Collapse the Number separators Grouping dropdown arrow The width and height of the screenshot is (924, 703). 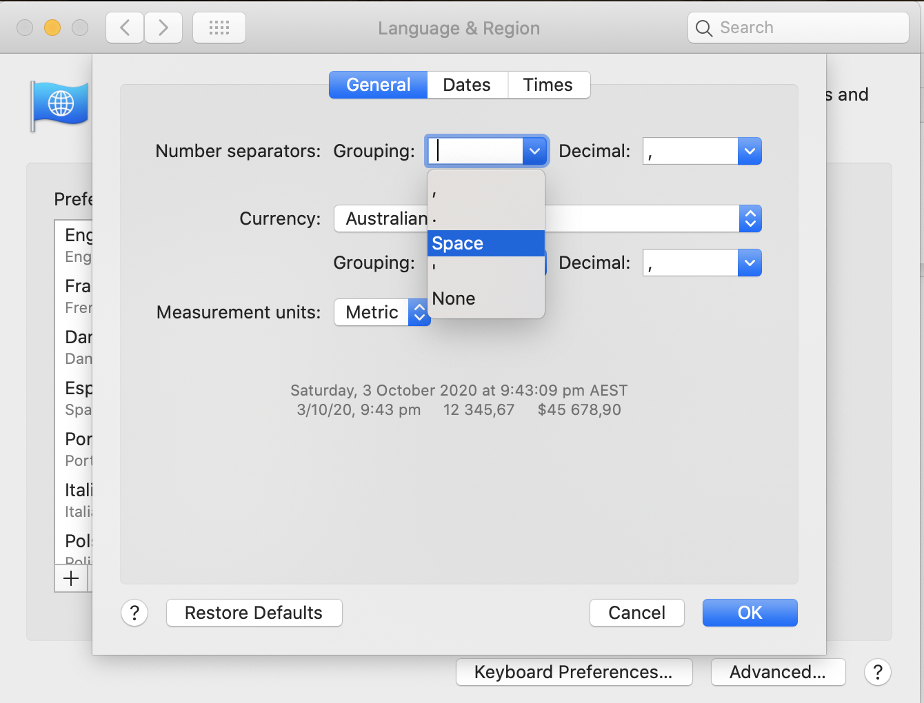click(x=534, y=151)
